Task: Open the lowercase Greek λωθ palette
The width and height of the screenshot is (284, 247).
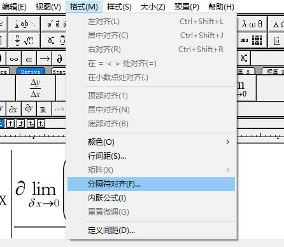Action: (x=252, y=23)
